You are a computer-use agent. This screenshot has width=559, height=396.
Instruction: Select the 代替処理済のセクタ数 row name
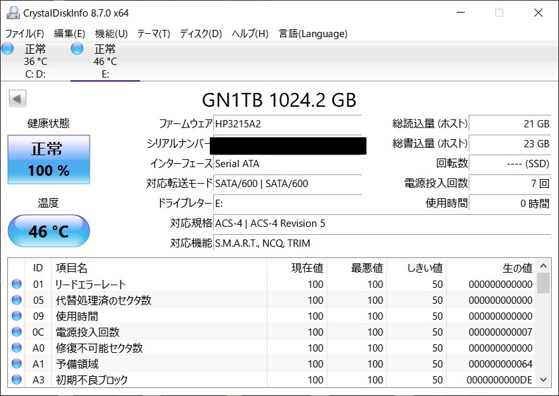[104, 300]
